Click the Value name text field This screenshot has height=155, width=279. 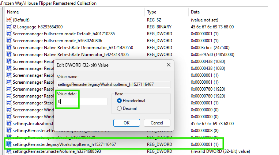114,84
